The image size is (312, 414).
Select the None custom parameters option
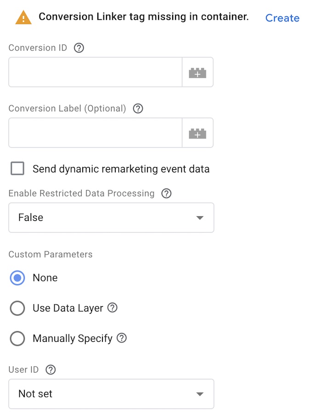click(17, 278)
